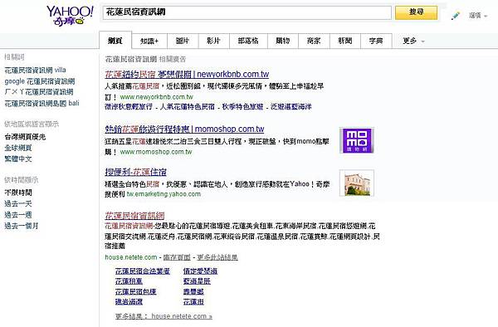This screenshot has height=327, width=498.
Task: Open sitelink 愛璃星辰
Action: (x=197, y=281)
